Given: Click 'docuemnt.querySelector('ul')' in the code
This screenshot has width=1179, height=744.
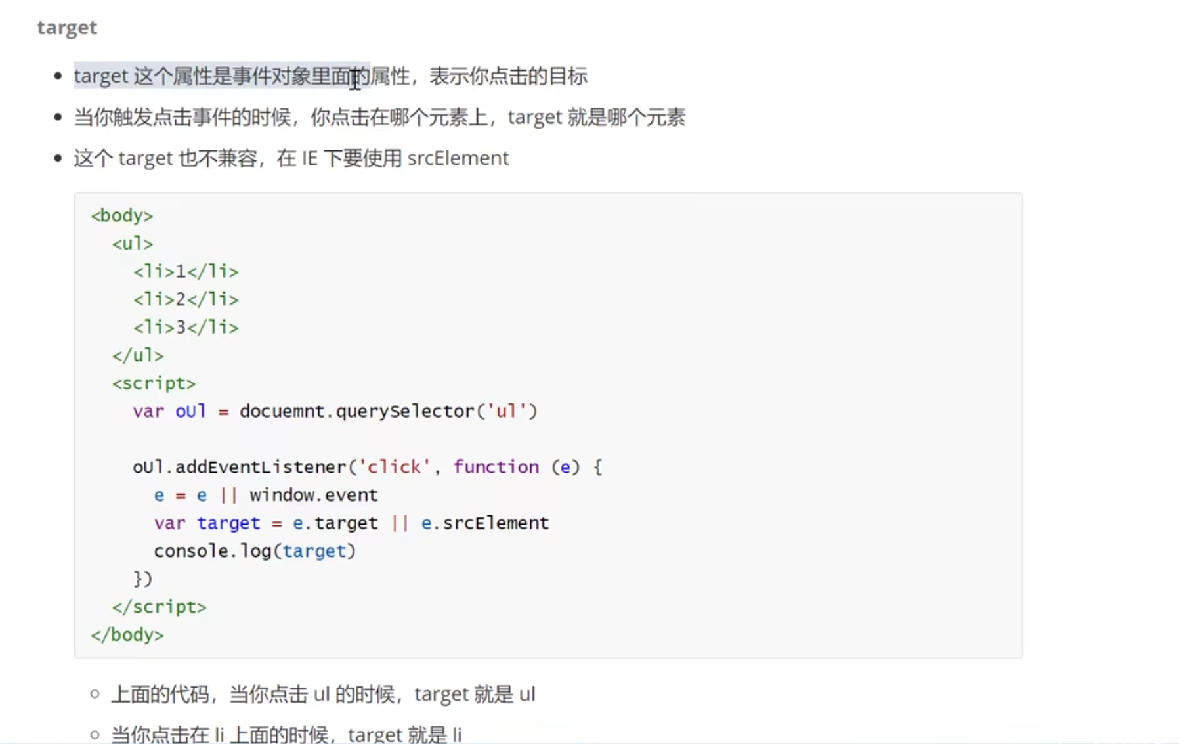Looking at the screenshot, I should pos(389,411).
